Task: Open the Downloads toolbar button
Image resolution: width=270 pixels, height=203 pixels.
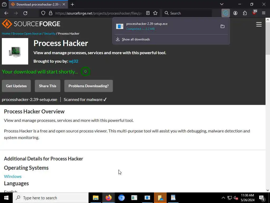Action: 226,13
